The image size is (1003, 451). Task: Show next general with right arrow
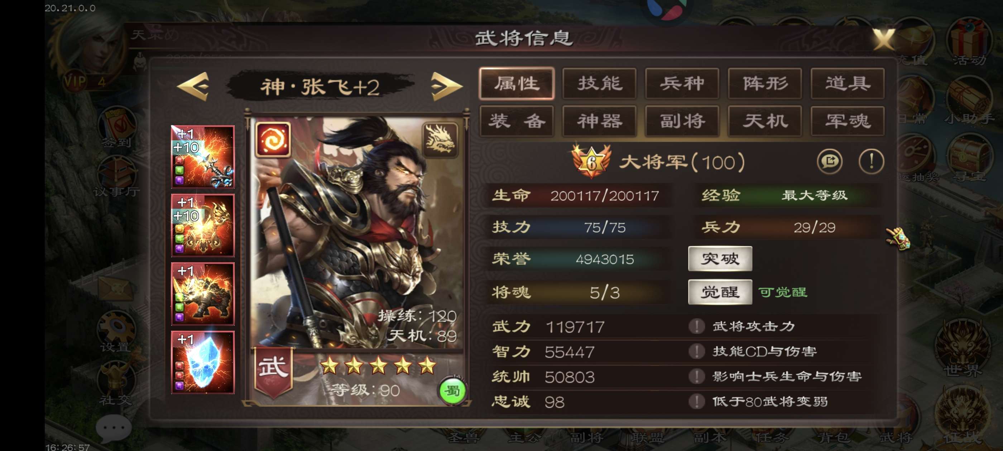pos(447,86)
